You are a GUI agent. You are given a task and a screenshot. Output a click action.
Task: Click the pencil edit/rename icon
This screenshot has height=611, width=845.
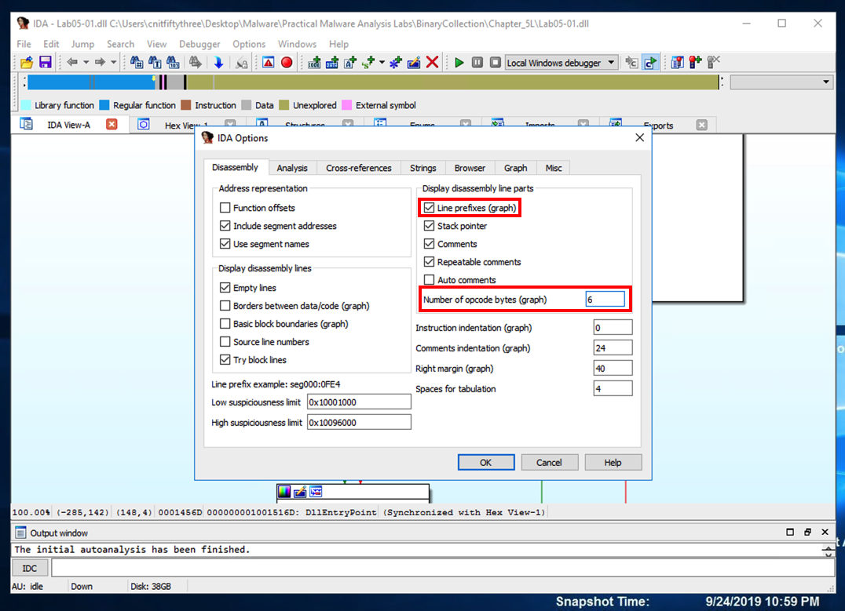(x=414, y=63)
